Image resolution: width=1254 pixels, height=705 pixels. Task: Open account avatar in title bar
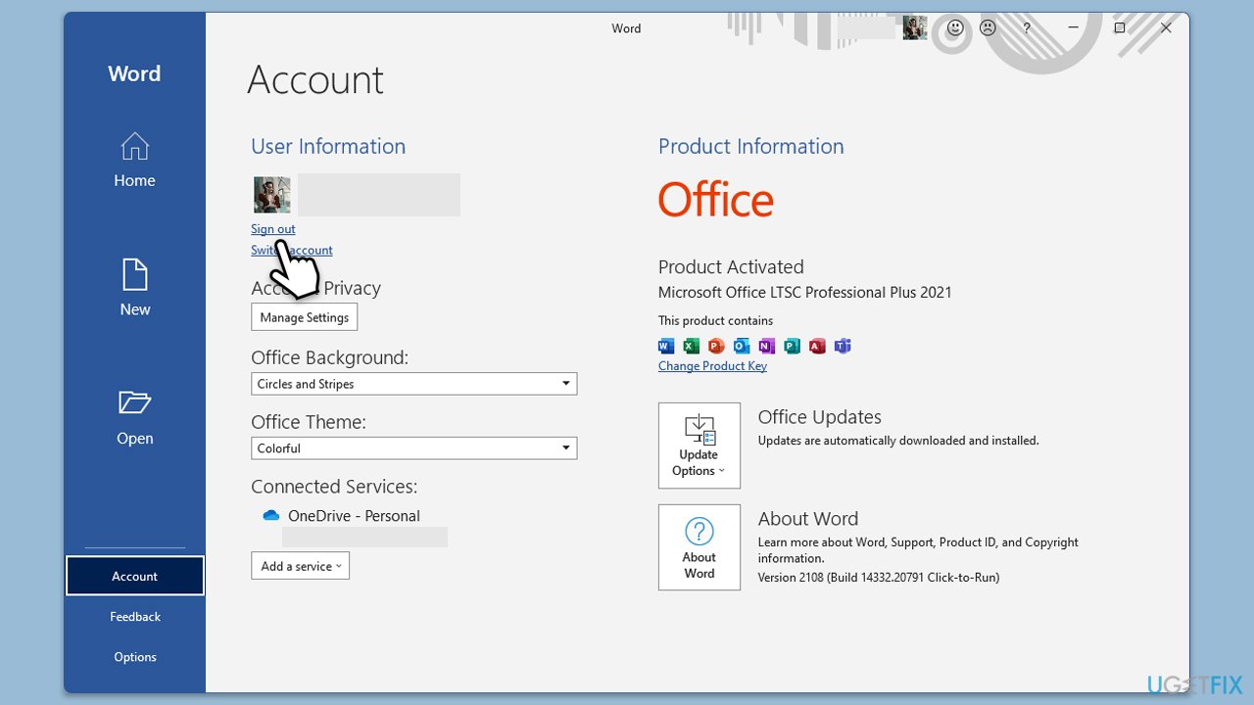pyautogui.click(x=915, y=28)
